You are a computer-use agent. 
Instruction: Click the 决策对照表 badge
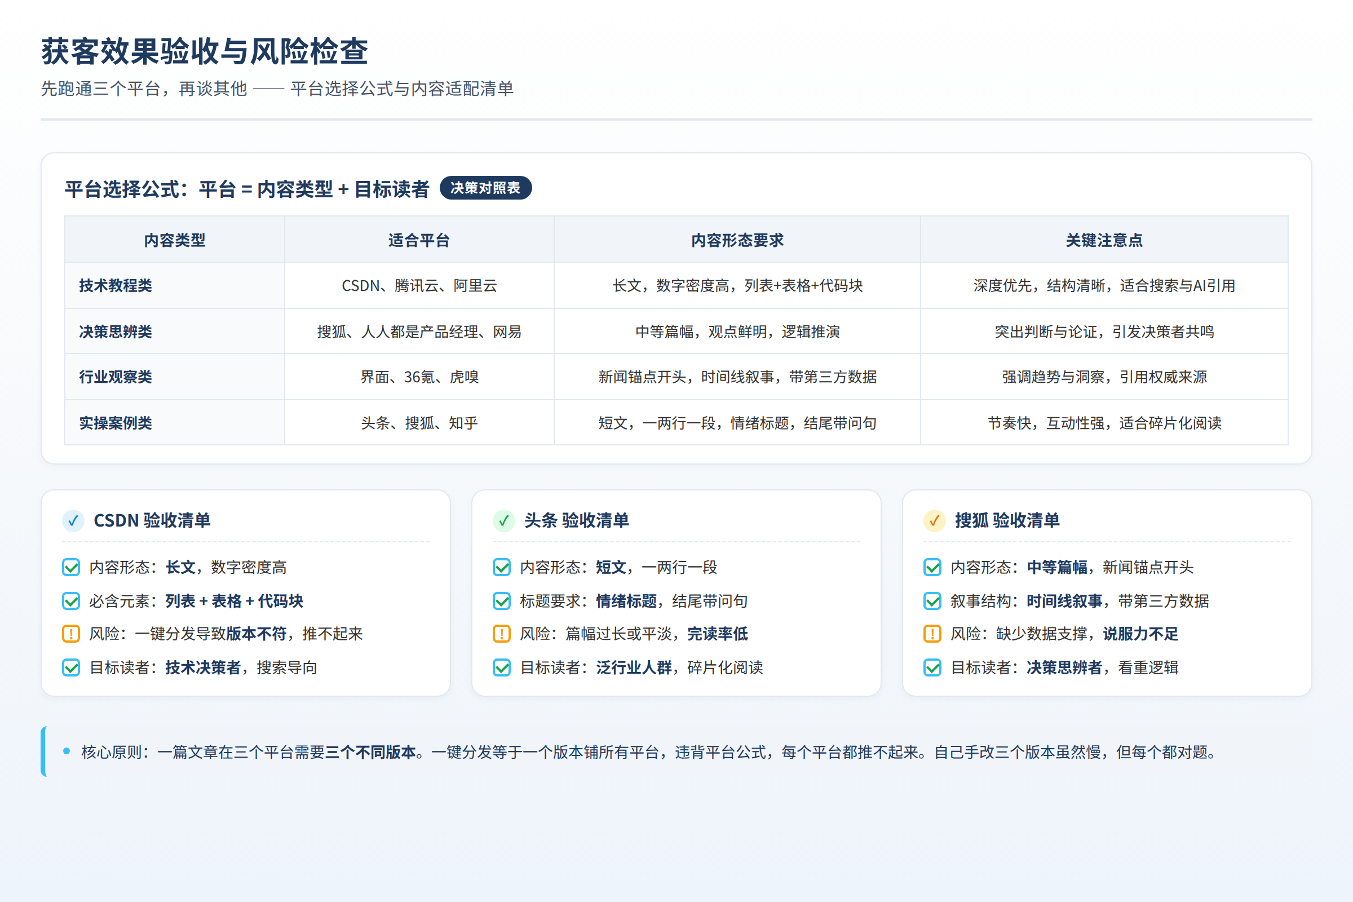(485, 188)
